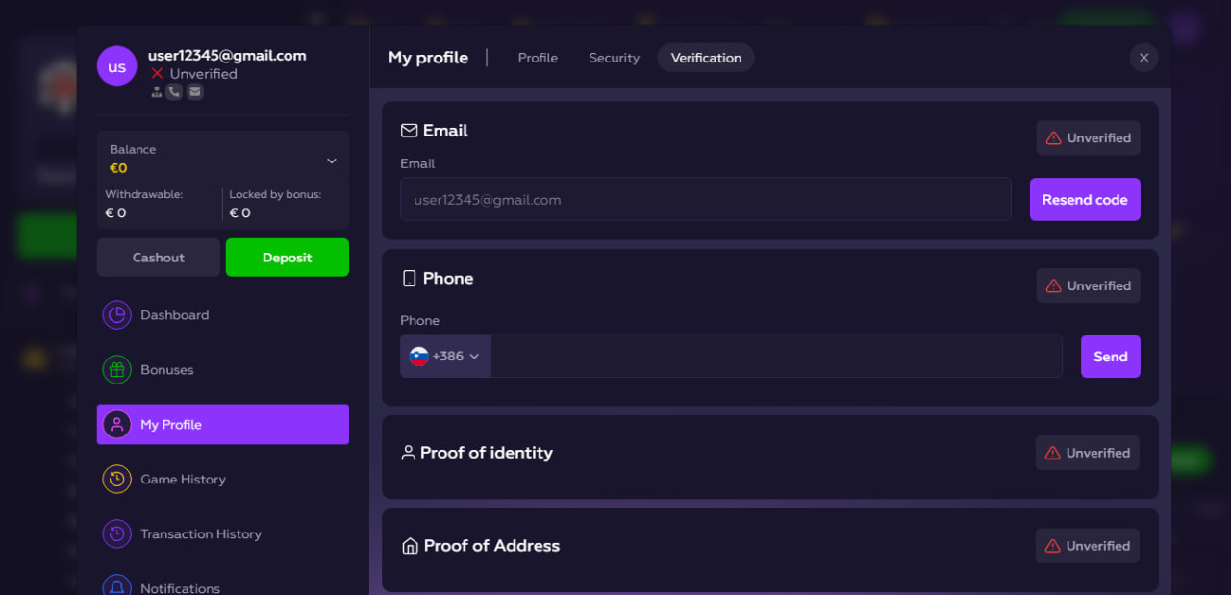Open the +386 country code selector
Image resolution: width=1231 pixels, height=595 pixels.
pyautogui.click(x=445, y=356)
